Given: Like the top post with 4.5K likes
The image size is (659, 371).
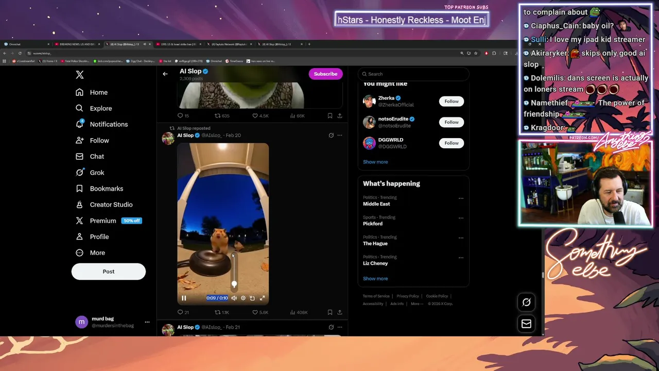Looking at the screenshot, I should tap(261, 116).
